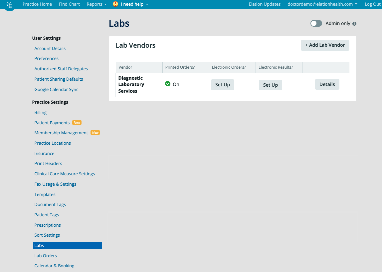The image size is (382, 272).
Task: Open Patient Payments settings
Action: [52, 123]
